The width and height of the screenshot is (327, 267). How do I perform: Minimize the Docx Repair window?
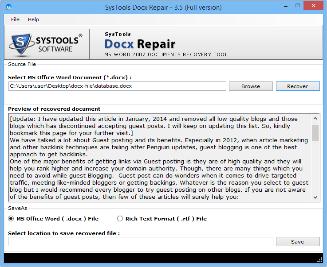[286, 7]
